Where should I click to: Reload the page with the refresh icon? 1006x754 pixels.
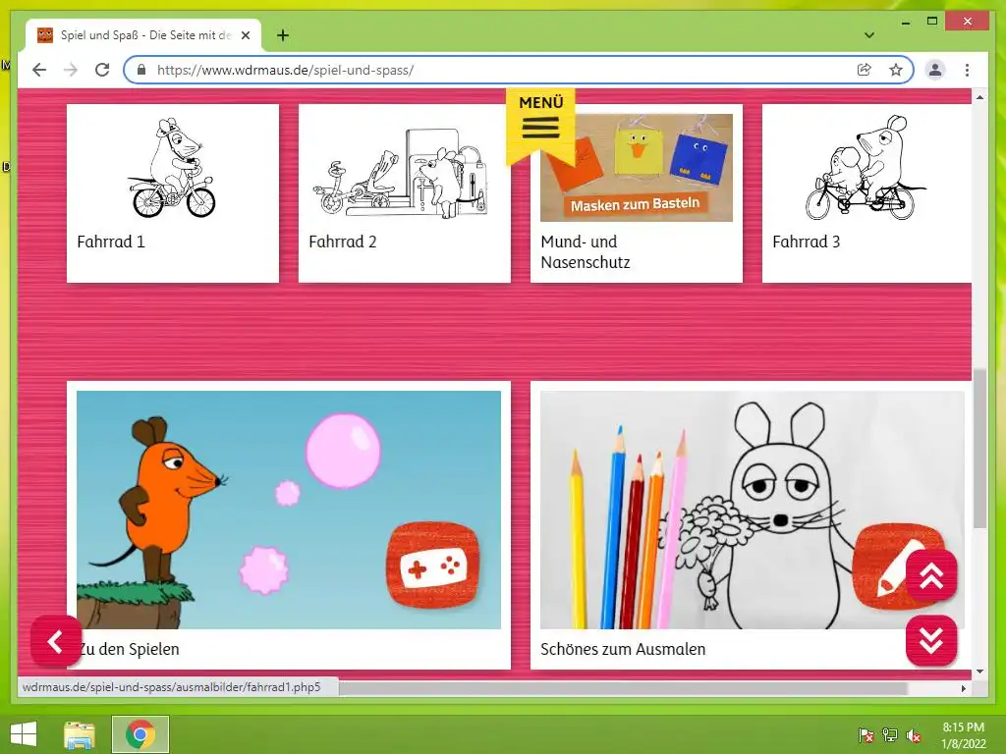[x=102, y=70]
